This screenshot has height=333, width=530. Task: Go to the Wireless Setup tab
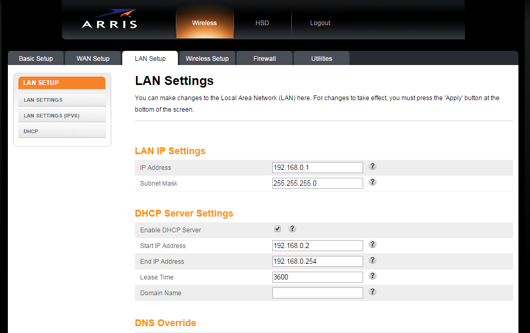click(207, 59)
